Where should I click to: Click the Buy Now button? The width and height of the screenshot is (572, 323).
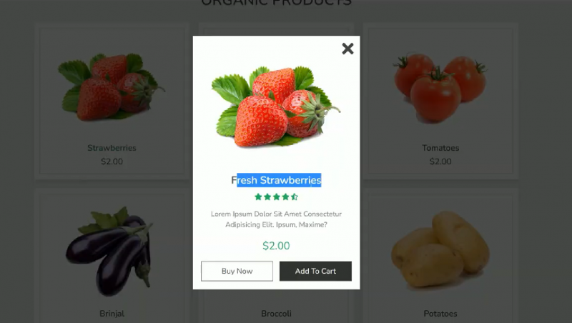coord(237,271)
